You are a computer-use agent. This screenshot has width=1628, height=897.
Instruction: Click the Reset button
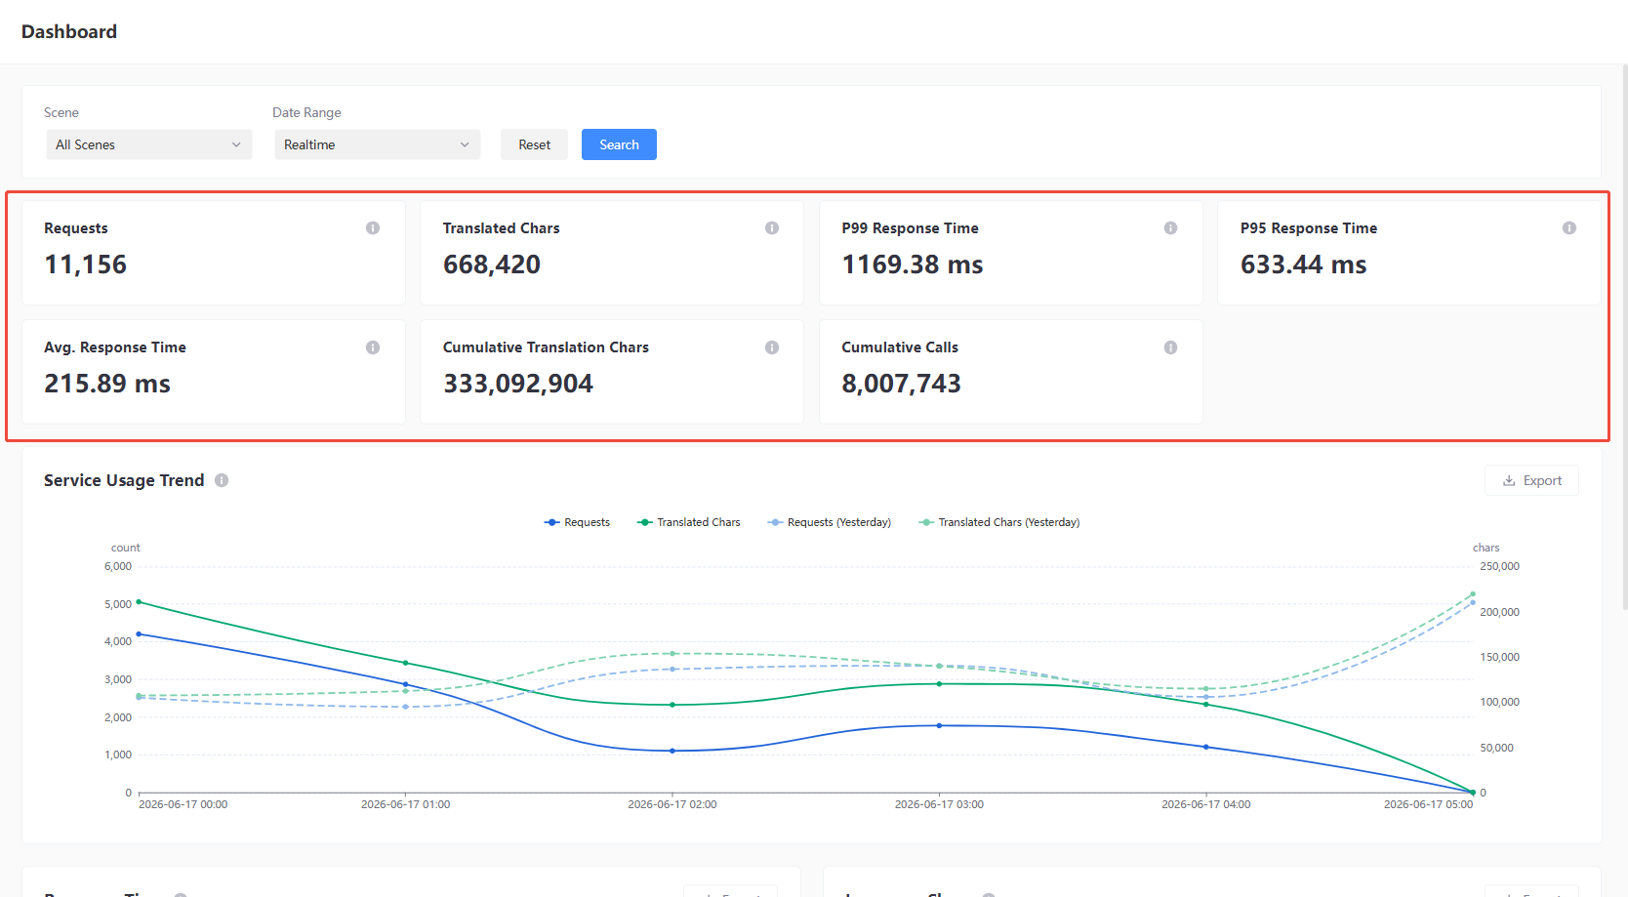534,144
